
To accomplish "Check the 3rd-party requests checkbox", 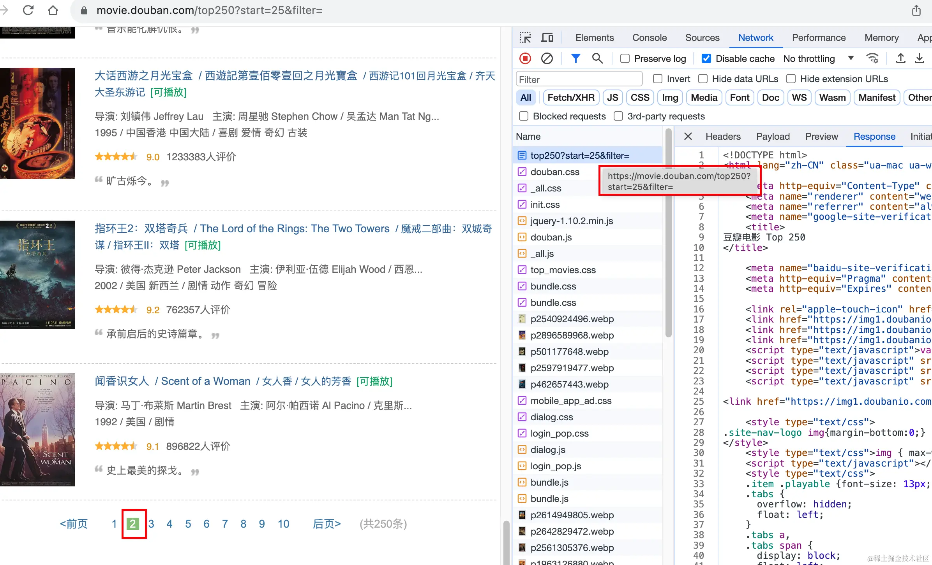I will click(x=618, y=116).
